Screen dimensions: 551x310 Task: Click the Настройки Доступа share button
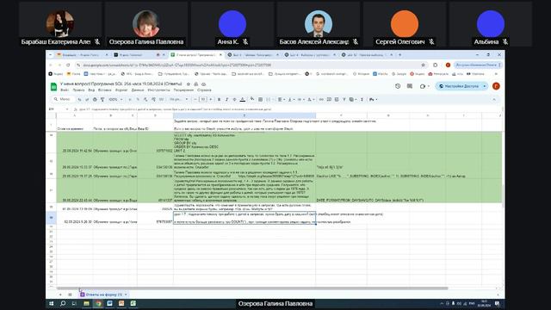coord(459,86)
